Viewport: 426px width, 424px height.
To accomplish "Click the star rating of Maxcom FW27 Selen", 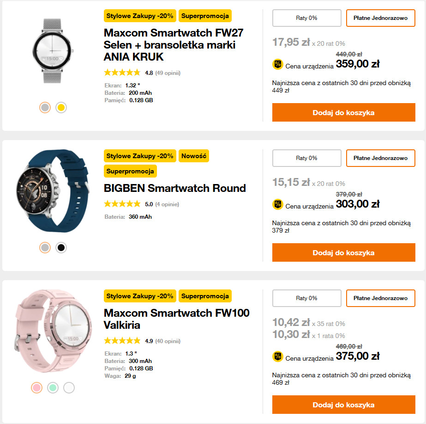I will tap(122, 73).
